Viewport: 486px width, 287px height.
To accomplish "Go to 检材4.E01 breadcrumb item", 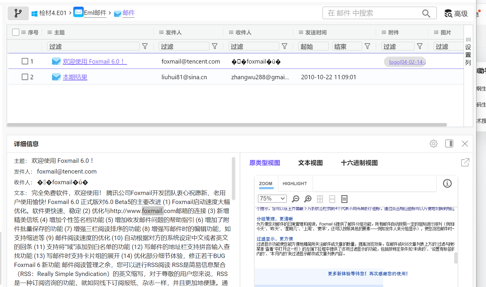I will (53, 13).
